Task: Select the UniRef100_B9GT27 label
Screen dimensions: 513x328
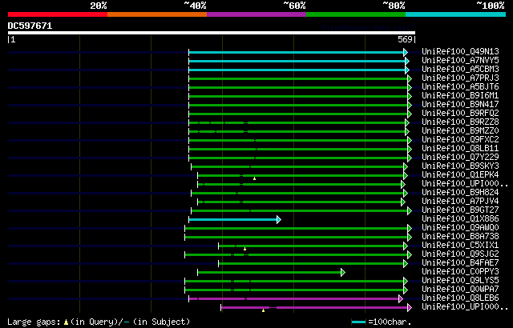Action: pos(460,210)
